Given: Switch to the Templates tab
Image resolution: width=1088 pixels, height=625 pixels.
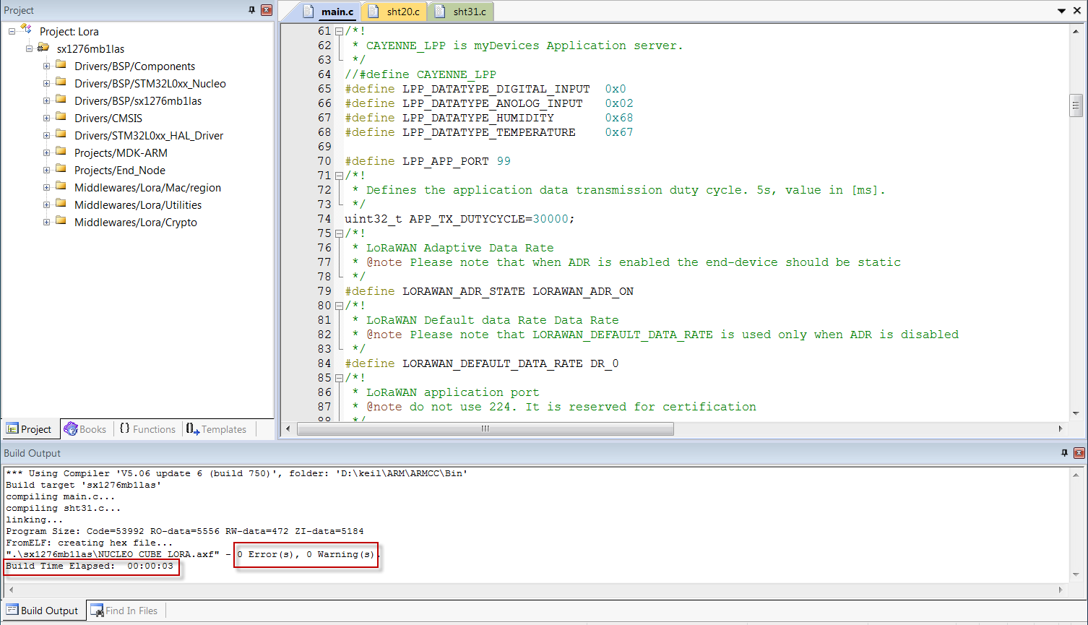Looking at the screenshot, I should [217, 429].
